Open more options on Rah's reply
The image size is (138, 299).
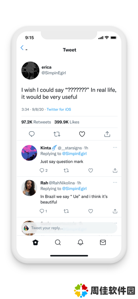tap(115, 183)
